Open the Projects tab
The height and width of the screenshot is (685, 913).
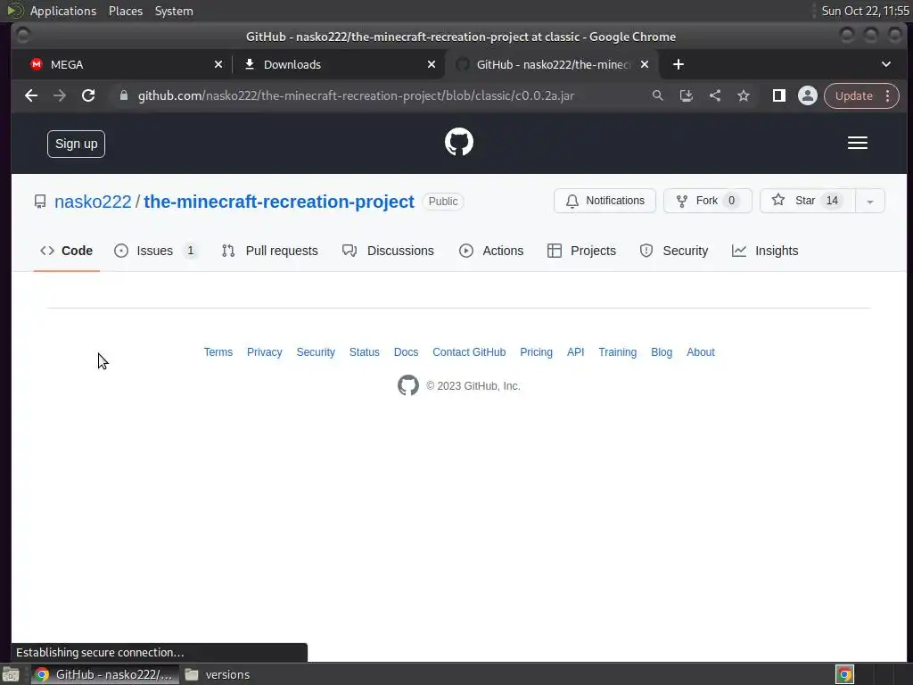coord(581,251)
